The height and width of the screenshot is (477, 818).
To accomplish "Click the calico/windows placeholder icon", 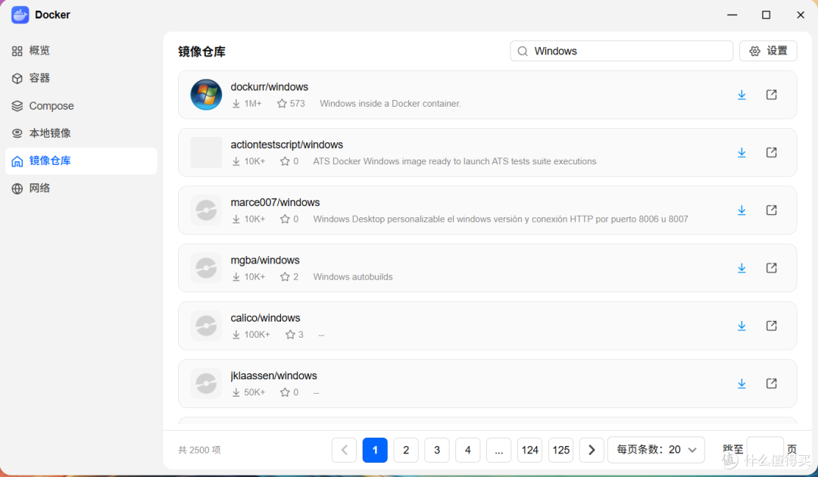I will (x=206, y=326).
